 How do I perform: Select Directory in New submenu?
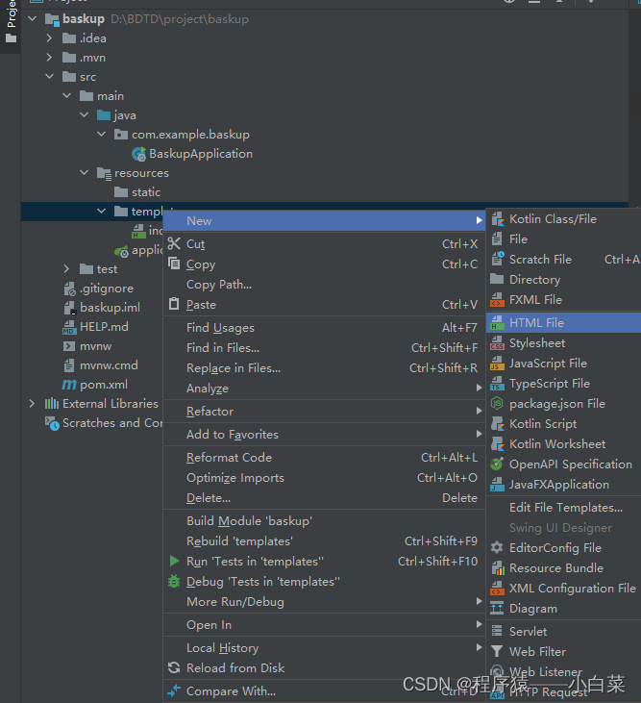coord(563,280)
